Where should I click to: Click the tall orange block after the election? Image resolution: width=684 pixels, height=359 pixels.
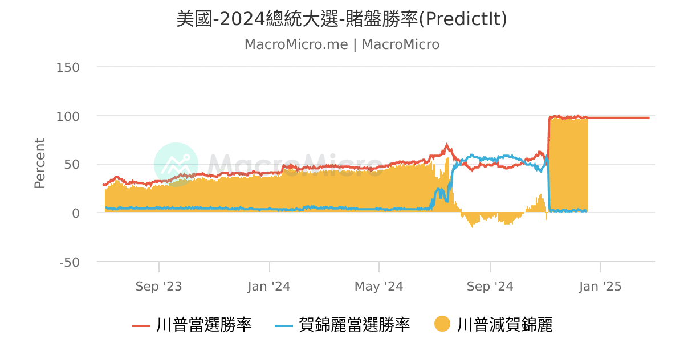point(568,165)
